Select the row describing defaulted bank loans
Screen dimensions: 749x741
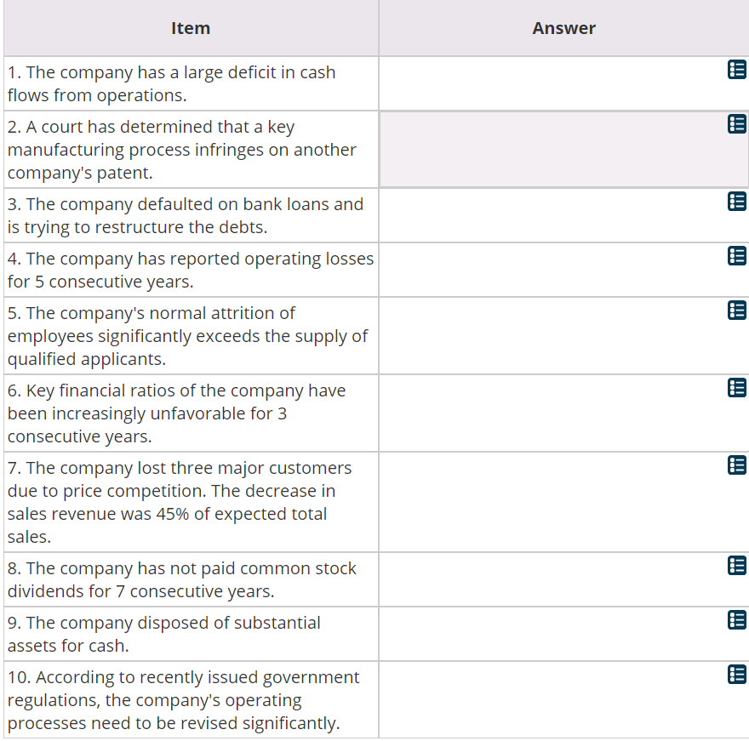click(190, 214)
